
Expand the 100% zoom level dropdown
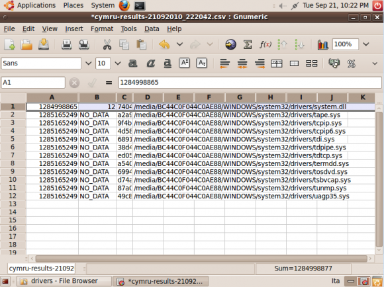pyautogui.click(x=366, y=44)
